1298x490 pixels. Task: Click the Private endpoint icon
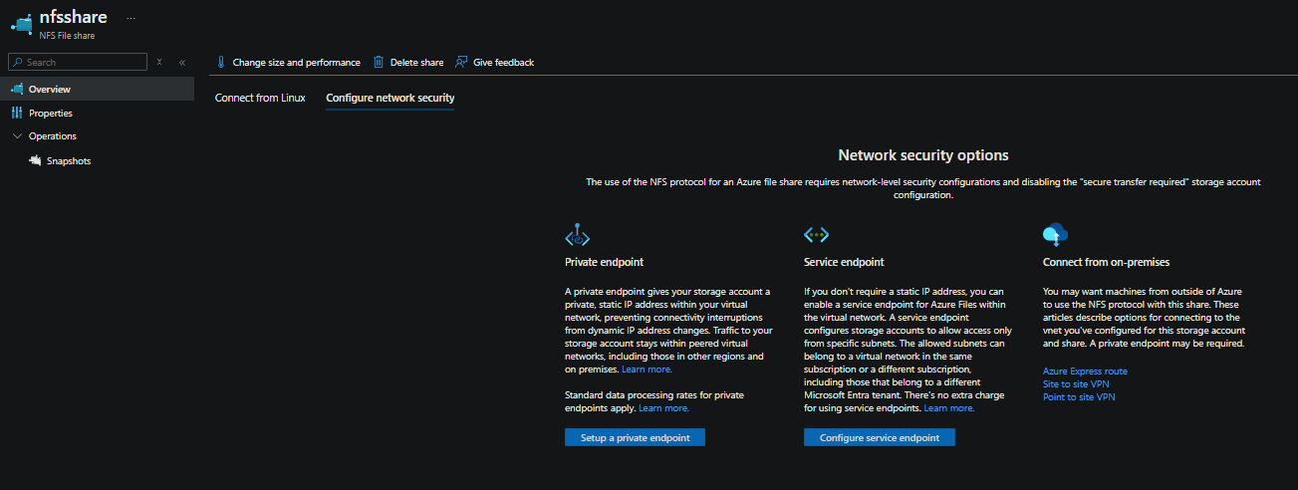578,236
